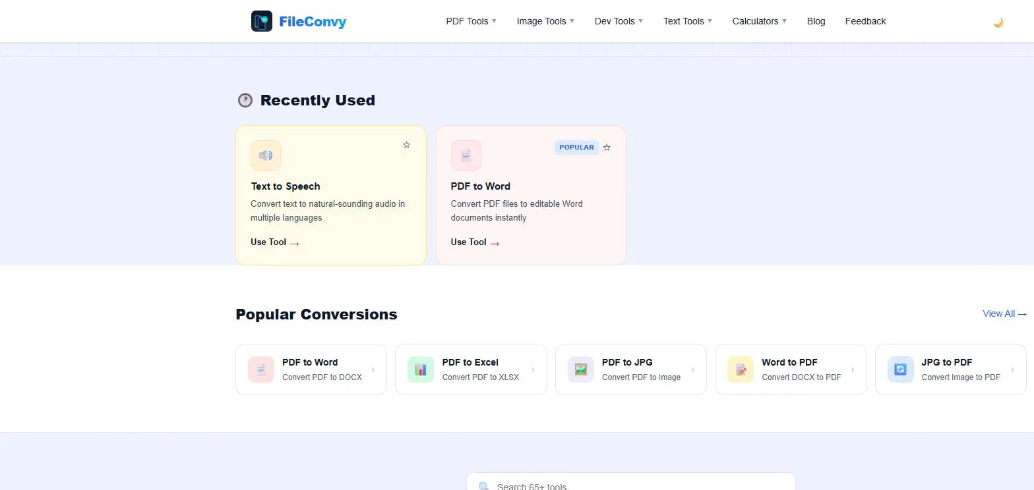Expand the Text Tools menu
The width and height of the screenshot is (1034, 490).
(688, 21)
